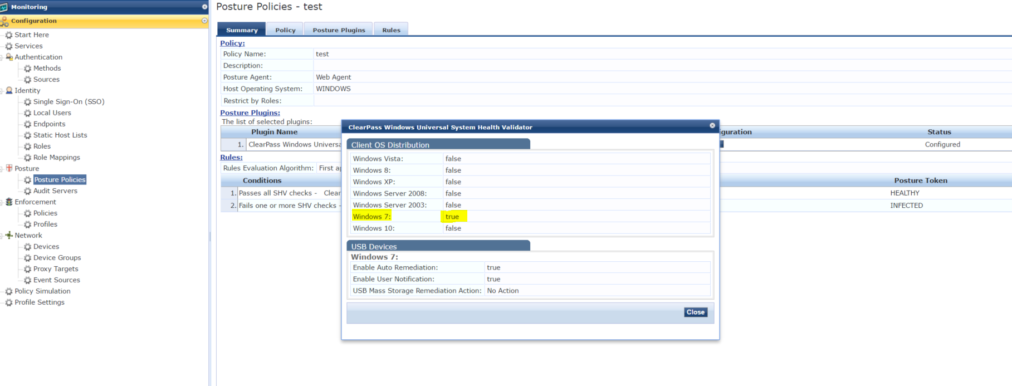Click the WINDOWS host operating system value
1012x386 pixels.
click(x=333, y=89)
